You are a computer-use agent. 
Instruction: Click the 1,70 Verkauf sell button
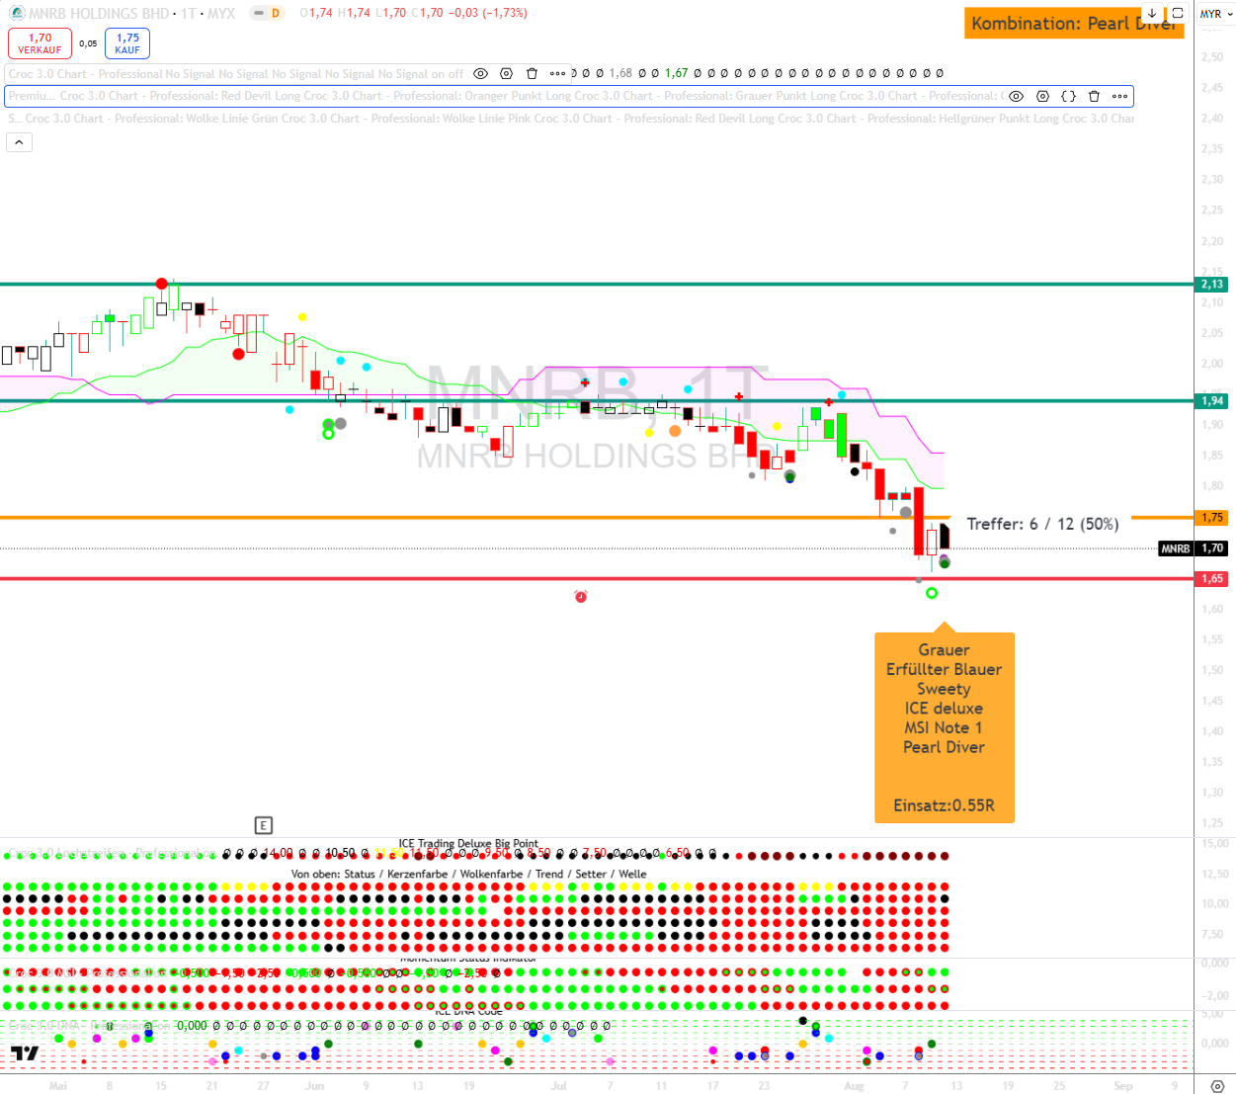point(40,43)
